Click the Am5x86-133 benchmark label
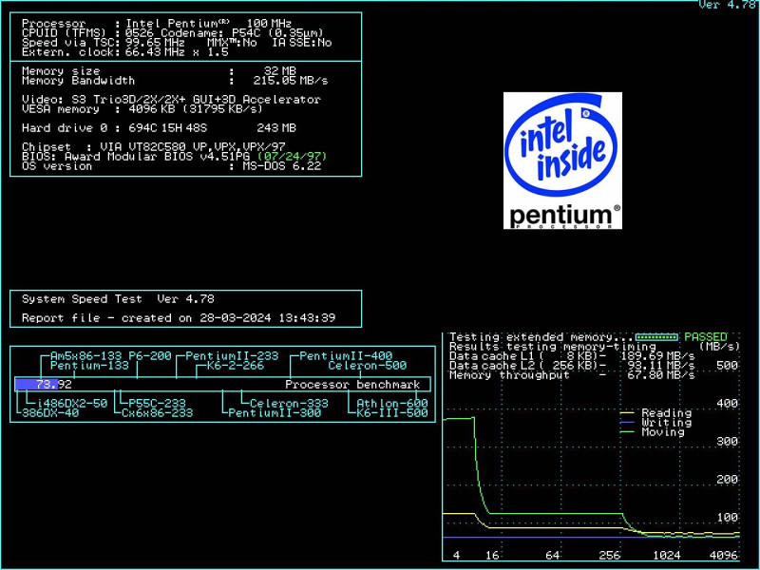The width and height of the screenshot is (760, 570). click(x=85, y=355)
